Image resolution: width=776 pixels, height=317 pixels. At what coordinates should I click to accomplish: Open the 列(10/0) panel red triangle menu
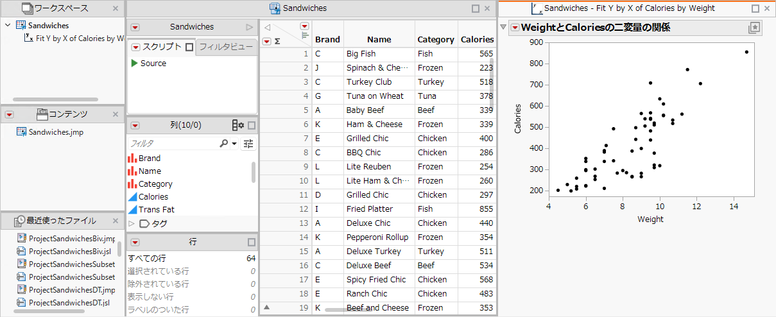tap(135, 125)
